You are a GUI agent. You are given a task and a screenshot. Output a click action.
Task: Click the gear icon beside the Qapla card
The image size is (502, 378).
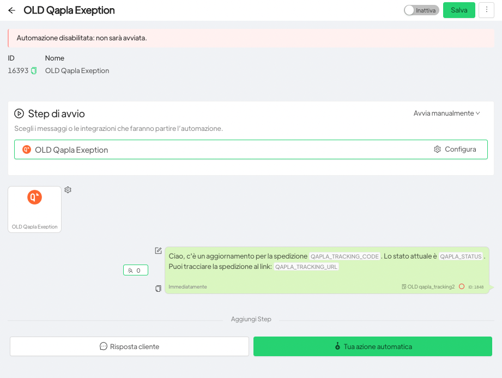[68, 190]
